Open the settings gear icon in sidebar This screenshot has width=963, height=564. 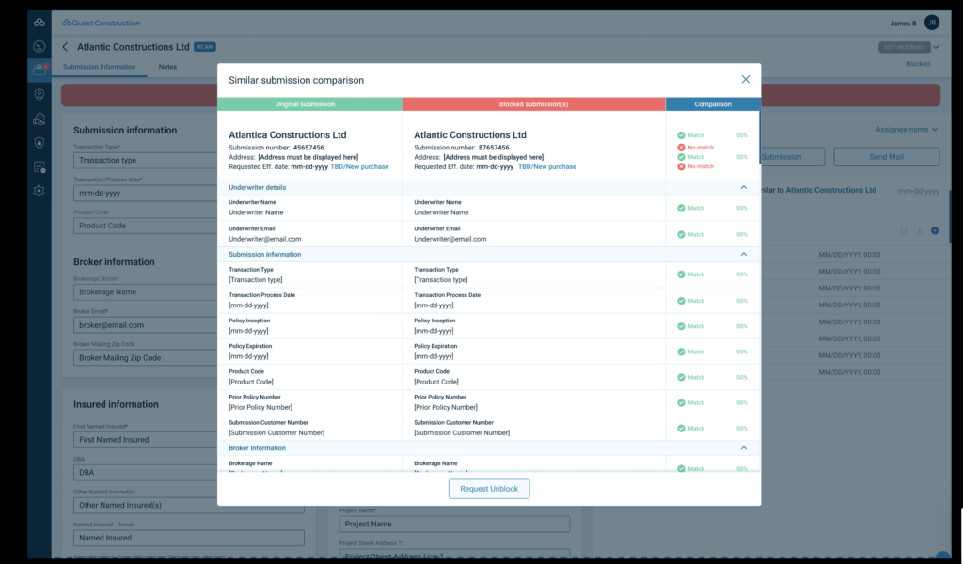click(39, 191)
